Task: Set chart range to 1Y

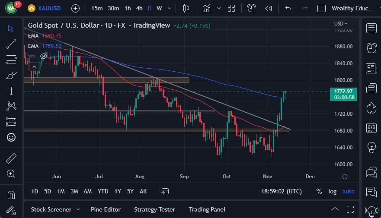Action: (118, 191)
